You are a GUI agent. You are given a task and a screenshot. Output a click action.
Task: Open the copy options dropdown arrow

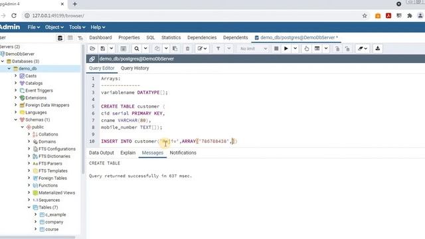tap(166, 48)
